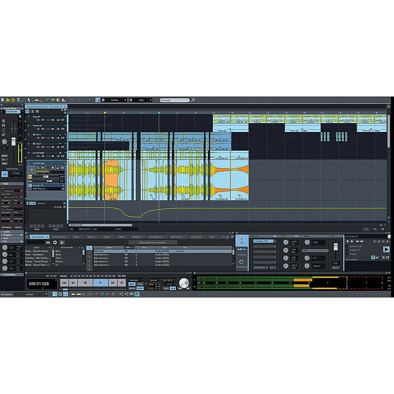Open the MIDI Editor tab

point(178,236)
